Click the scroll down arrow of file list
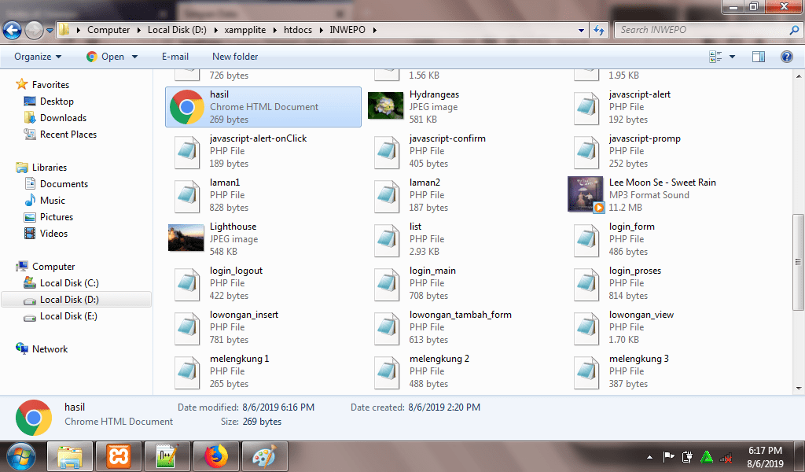The image size is (805, 472). click(799, 389)
